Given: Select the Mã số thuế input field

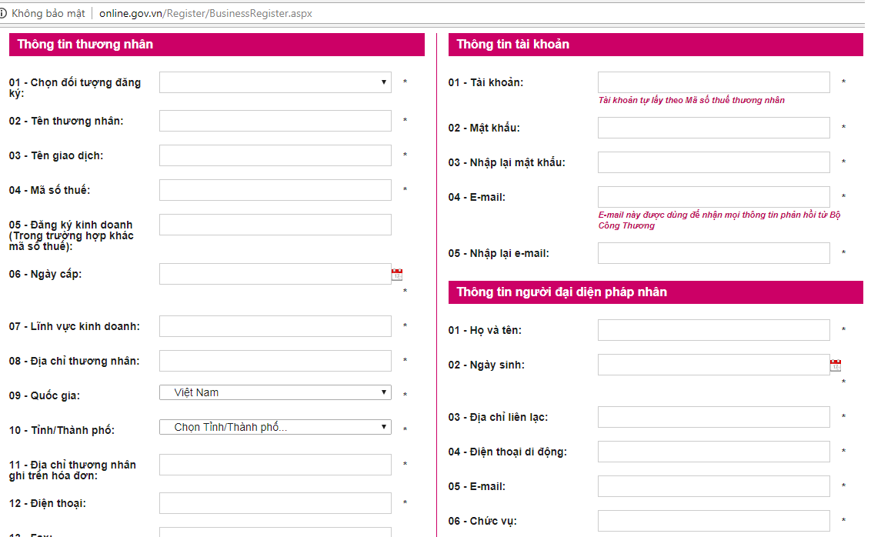Looking at the screenshot, I should click(x=275, y=190).
